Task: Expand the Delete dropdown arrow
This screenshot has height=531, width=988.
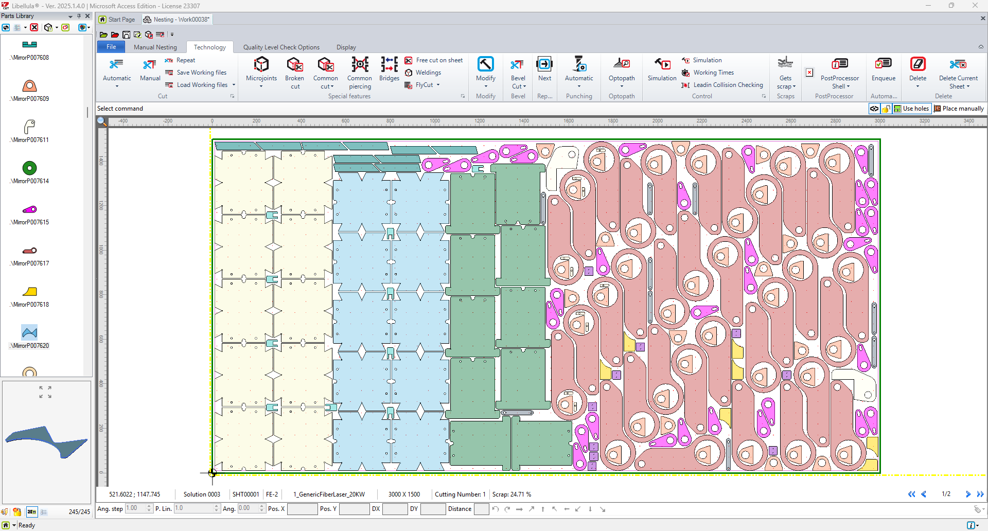Action: pyautogui.click(x=918, y=86)
